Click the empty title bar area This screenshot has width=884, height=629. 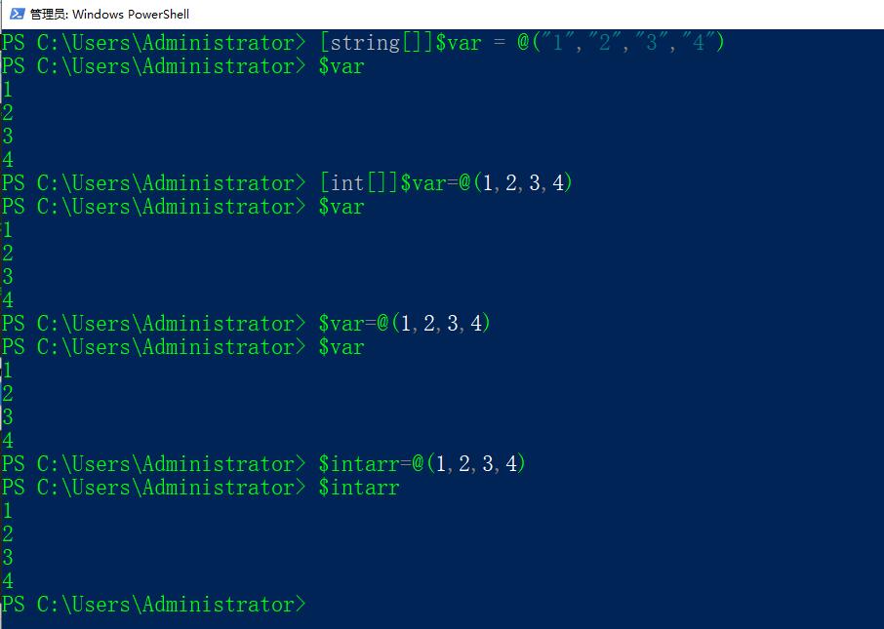click(537, 15)
